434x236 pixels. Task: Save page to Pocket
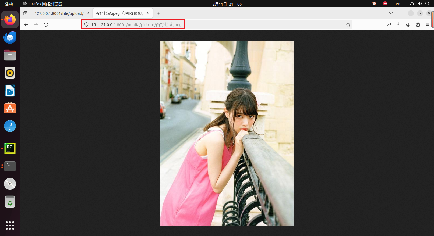389,25
